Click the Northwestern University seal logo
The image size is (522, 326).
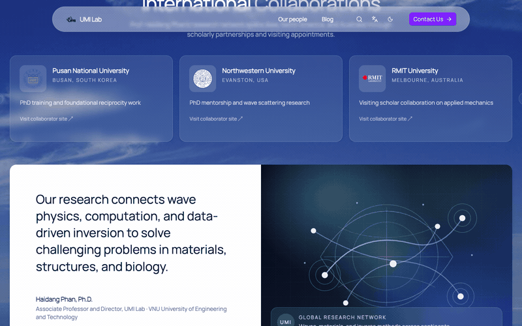[x=202, y=79]
